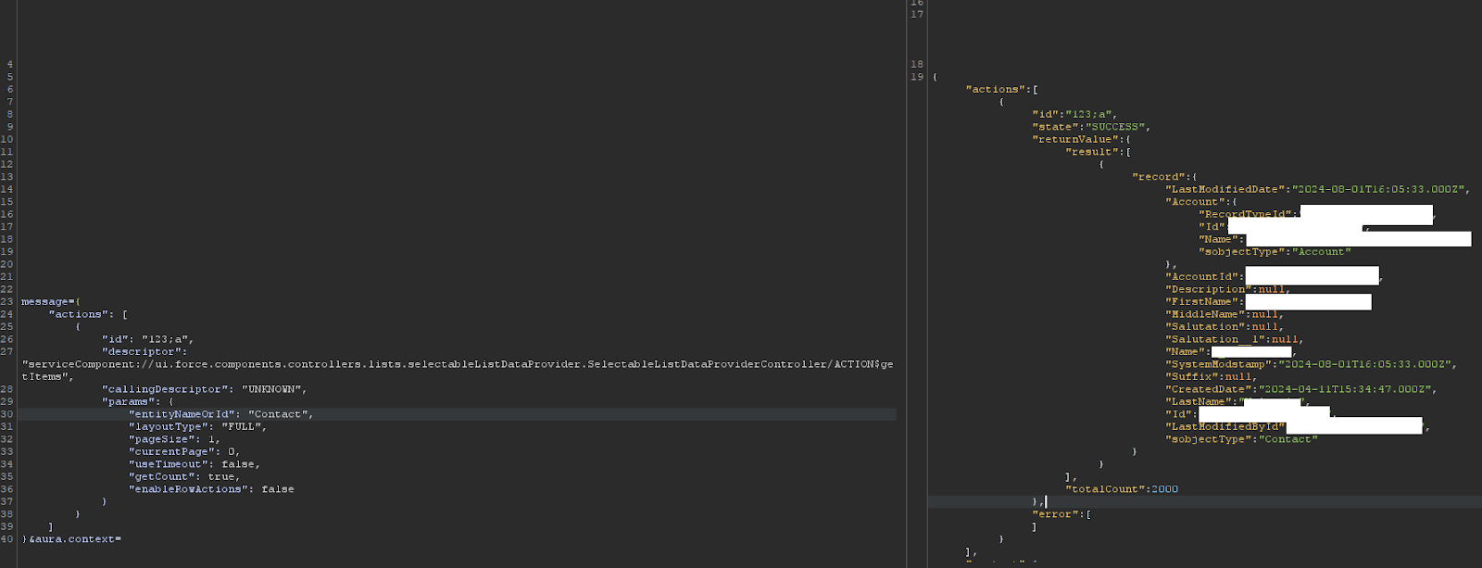Click the "totalCount": 2000 value
1482x568 pixels.
tap(1164, 489)
